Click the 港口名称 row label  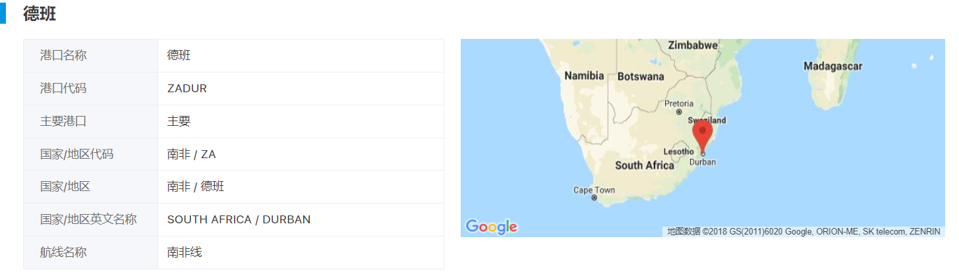[x=63, y=55]
